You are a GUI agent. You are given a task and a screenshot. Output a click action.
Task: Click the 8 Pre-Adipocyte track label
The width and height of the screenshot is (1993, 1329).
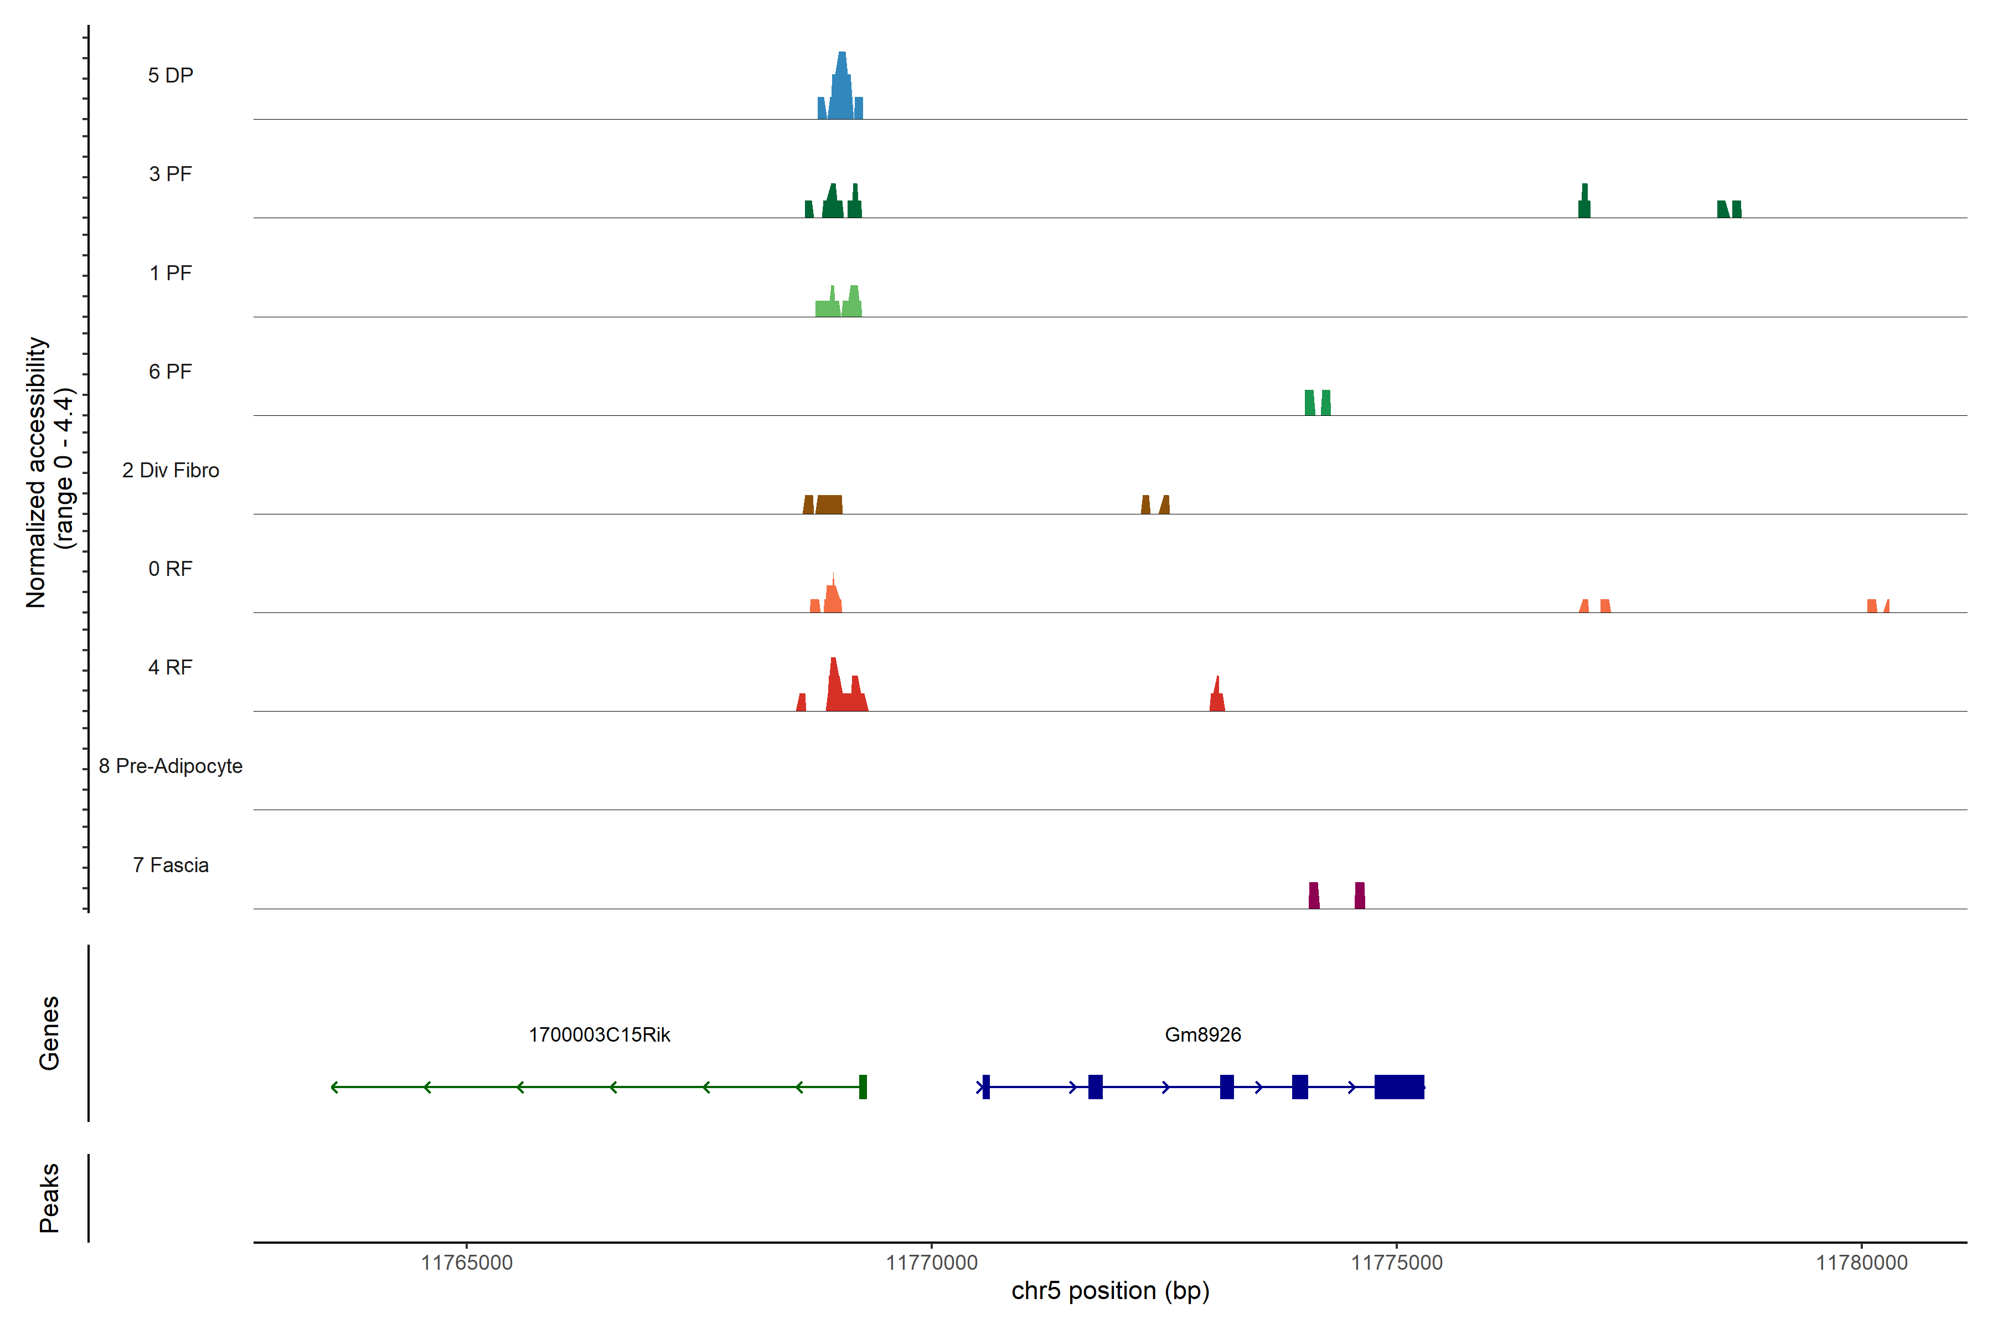click(171, 766)
